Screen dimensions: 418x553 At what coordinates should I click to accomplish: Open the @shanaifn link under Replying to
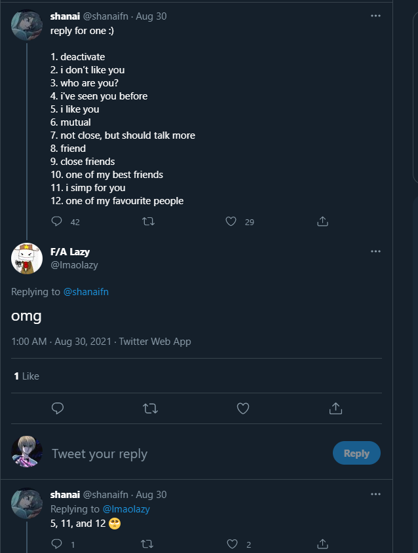86,292
